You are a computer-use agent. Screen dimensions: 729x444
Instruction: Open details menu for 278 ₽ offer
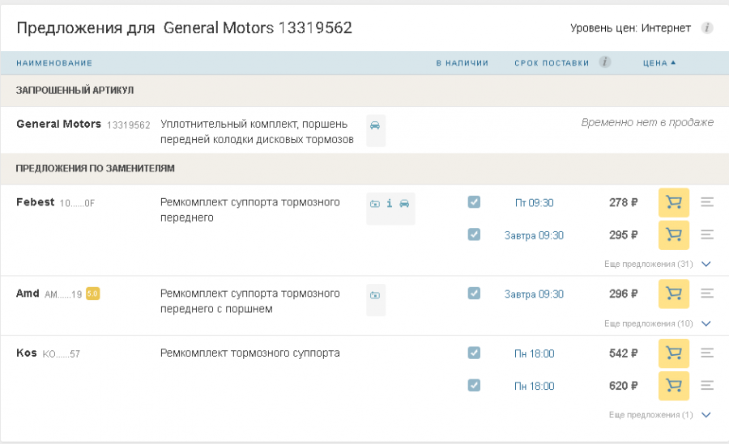point(707,202)
